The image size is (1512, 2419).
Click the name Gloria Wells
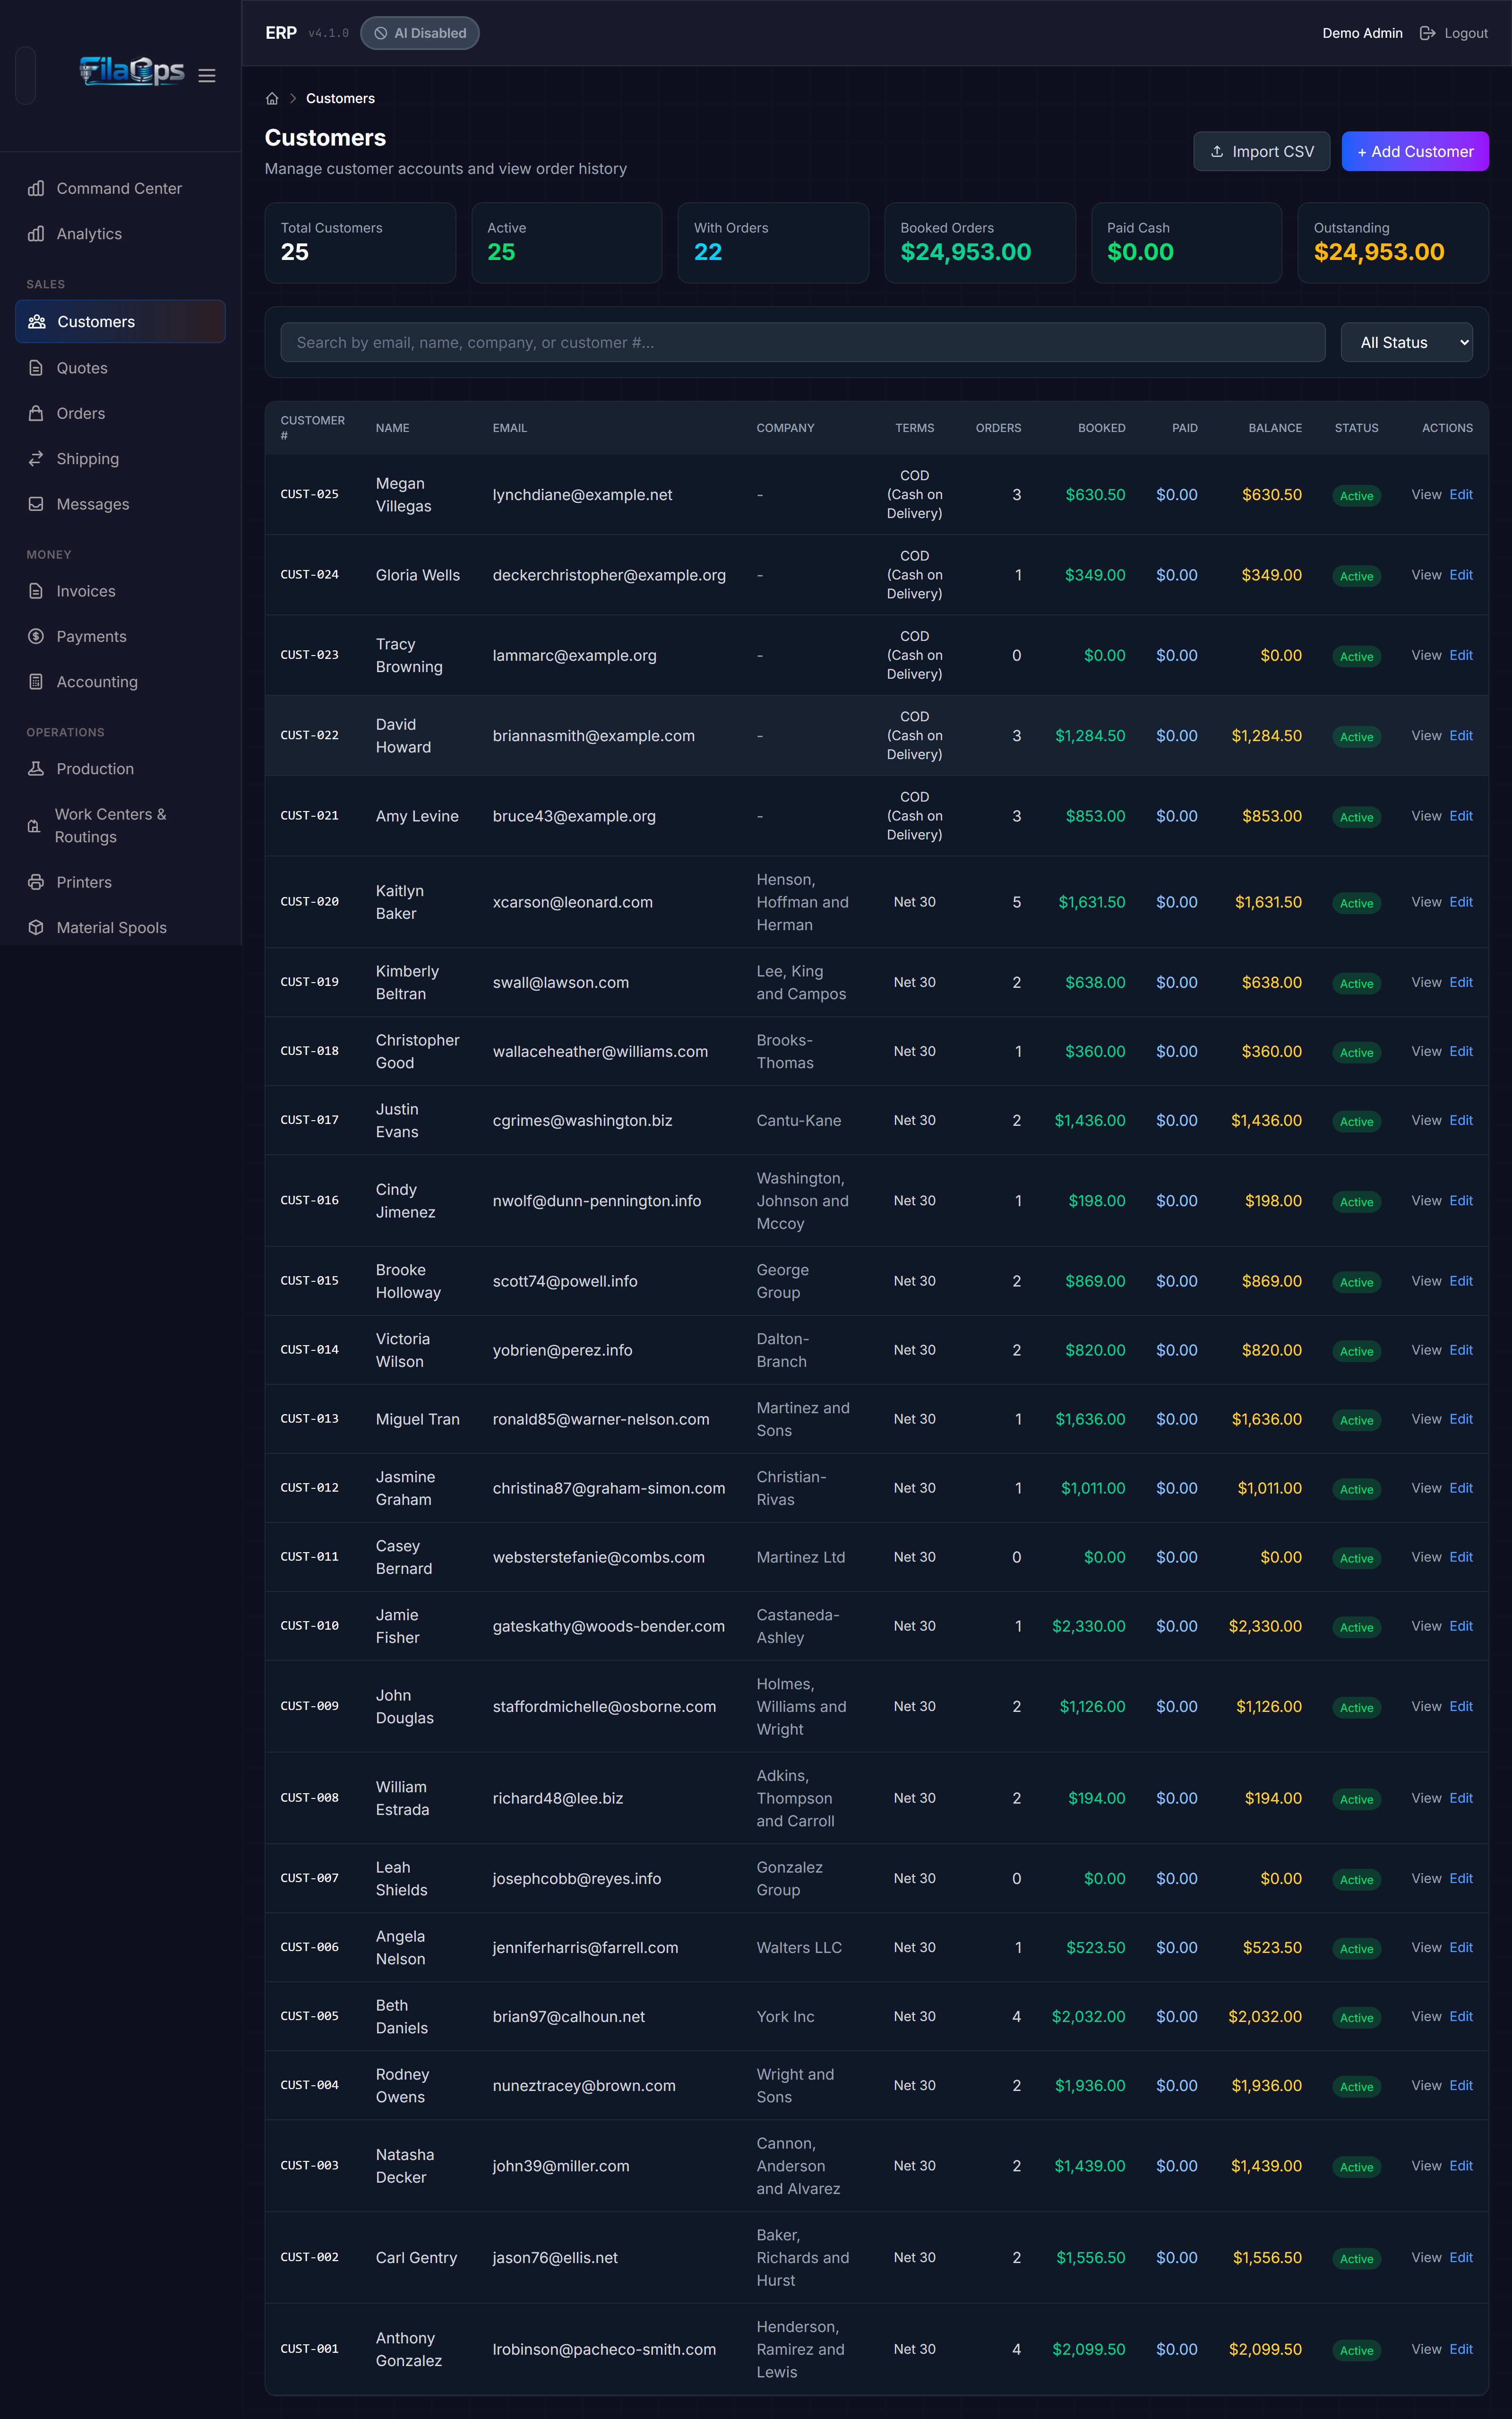(417, 575)
